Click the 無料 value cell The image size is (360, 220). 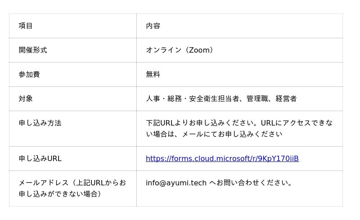point(153,74)
